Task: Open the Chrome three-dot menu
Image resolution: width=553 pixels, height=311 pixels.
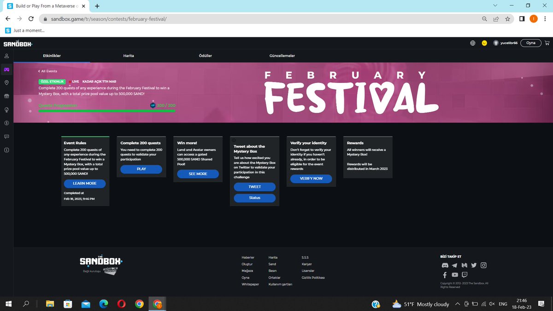Action: click(x=545, y=19)
